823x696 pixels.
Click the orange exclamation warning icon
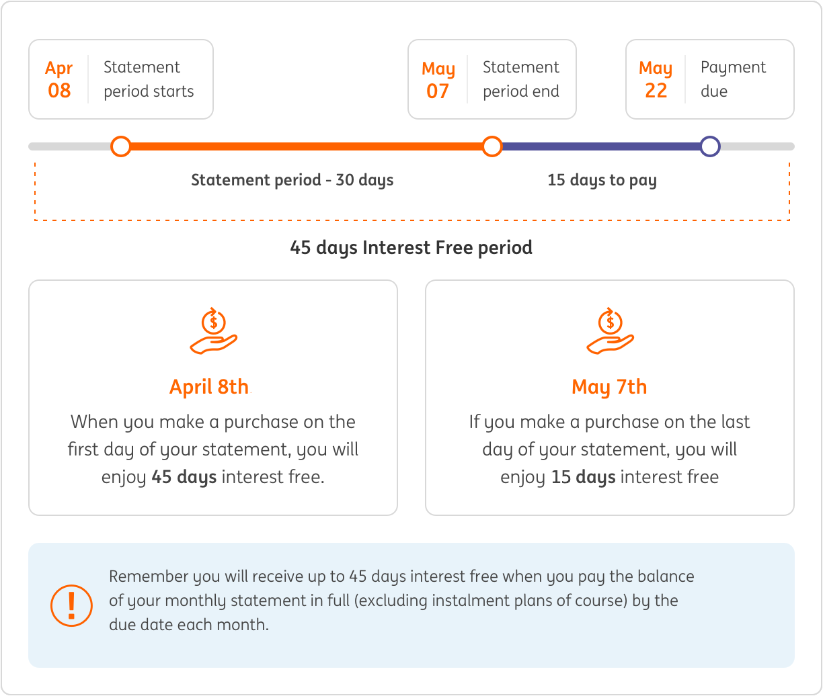pyautogui.click(x=73, y=605)
